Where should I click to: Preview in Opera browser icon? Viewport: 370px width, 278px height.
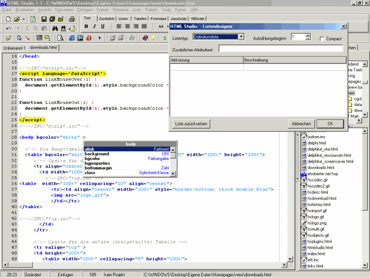pos(89,38)
